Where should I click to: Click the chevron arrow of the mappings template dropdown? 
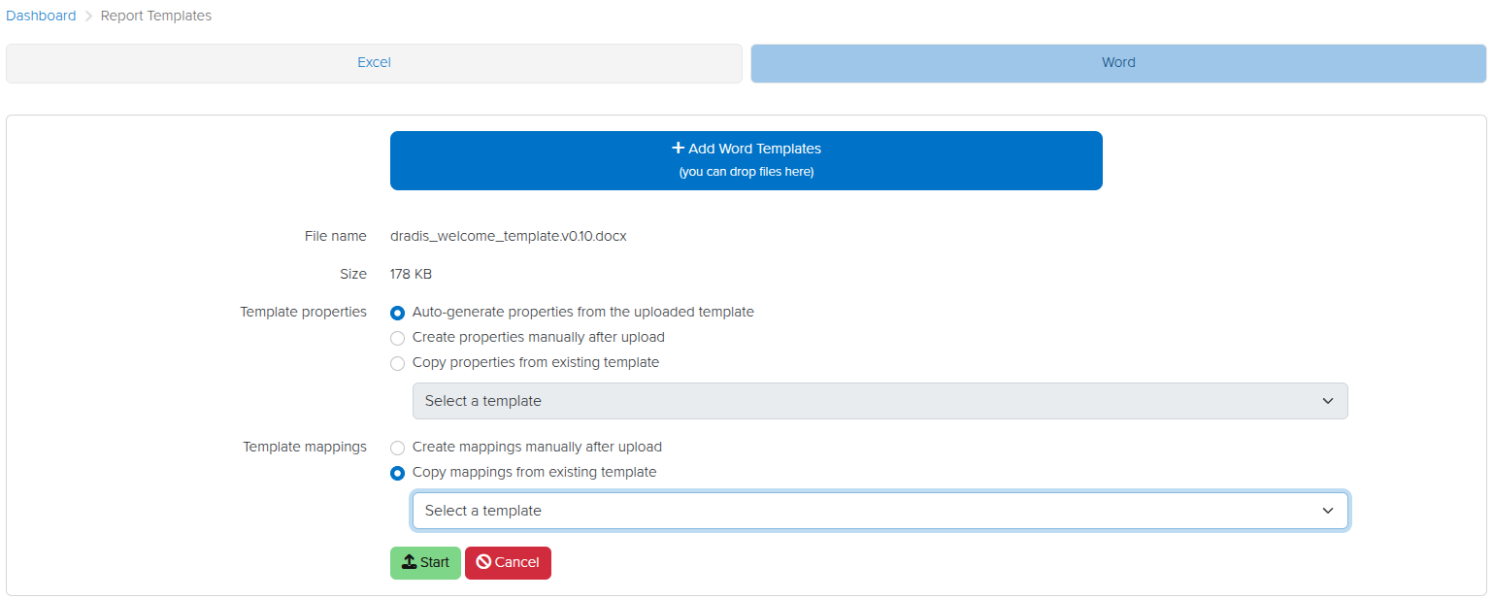click(x=1328, y=511)
